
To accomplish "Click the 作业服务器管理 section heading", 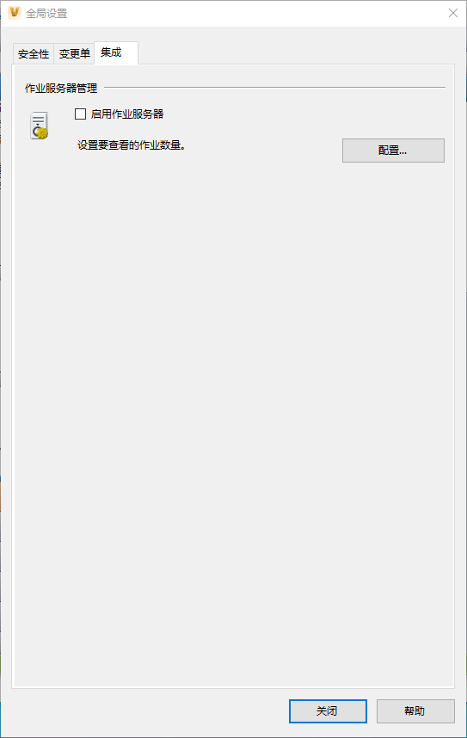I will point(61,88).
